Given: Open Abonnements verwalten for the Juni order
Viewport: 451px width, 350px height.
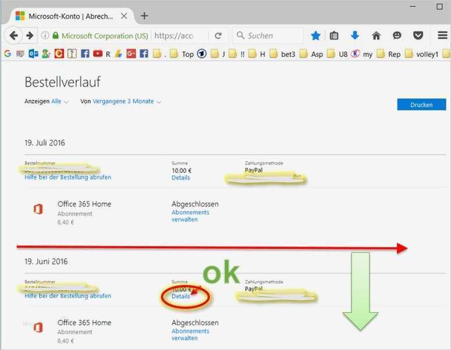Looking at the screenshot, I should [190, 334].
